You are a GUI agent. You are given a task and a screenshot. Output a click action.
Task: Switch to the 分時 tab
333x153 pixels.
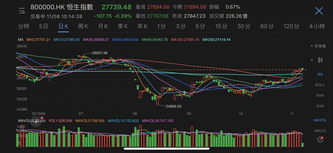point(24,27)
